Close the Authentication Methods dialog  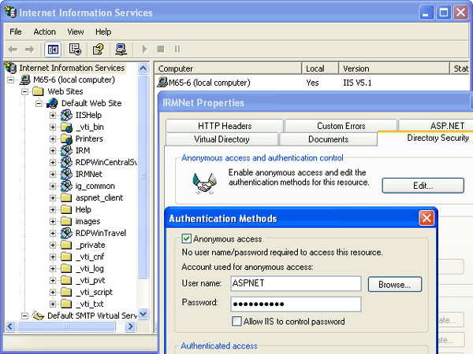(x=426, y=218)
